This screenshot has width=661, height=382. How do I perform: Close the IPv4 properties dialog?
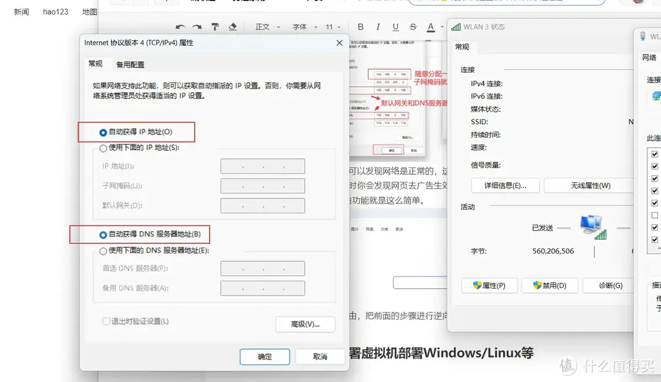click(339, 43)
